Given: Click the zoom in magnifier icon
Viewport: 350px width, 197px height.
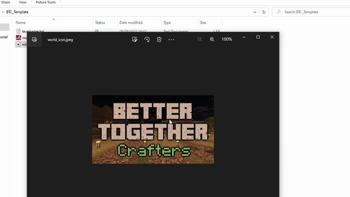Looking at the screenshot, I should (x=212, y=39).
